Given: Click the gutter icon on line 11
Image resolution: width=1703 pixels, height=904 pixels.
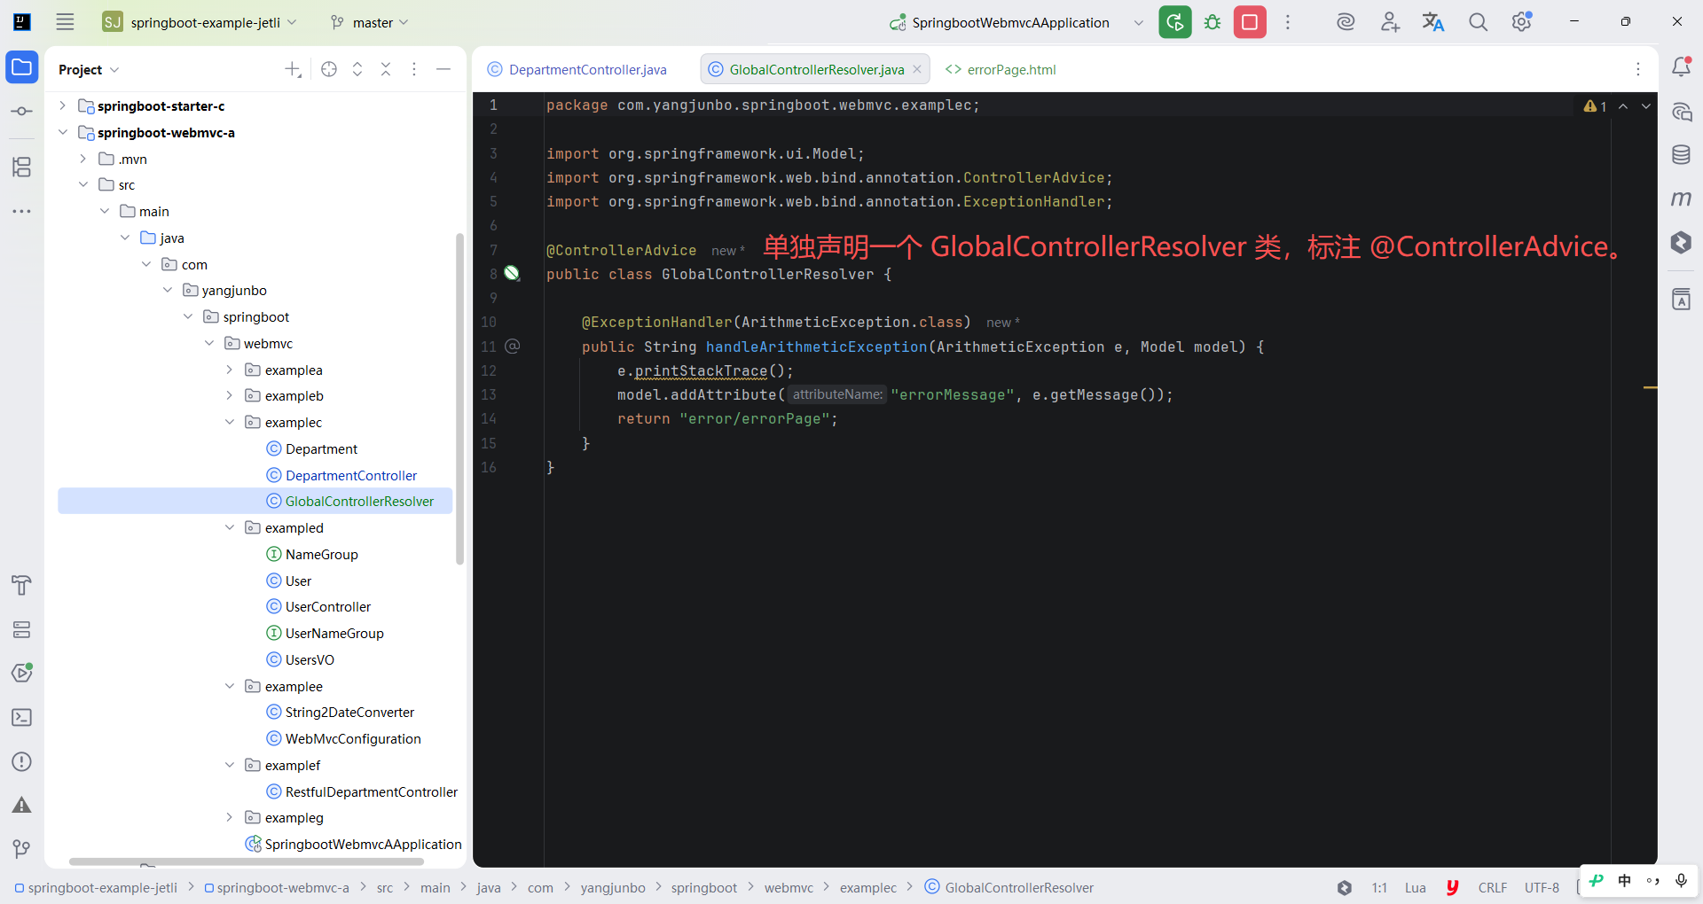Looking at the screenshot, I should pyautogui.click(x=513, y=347).
